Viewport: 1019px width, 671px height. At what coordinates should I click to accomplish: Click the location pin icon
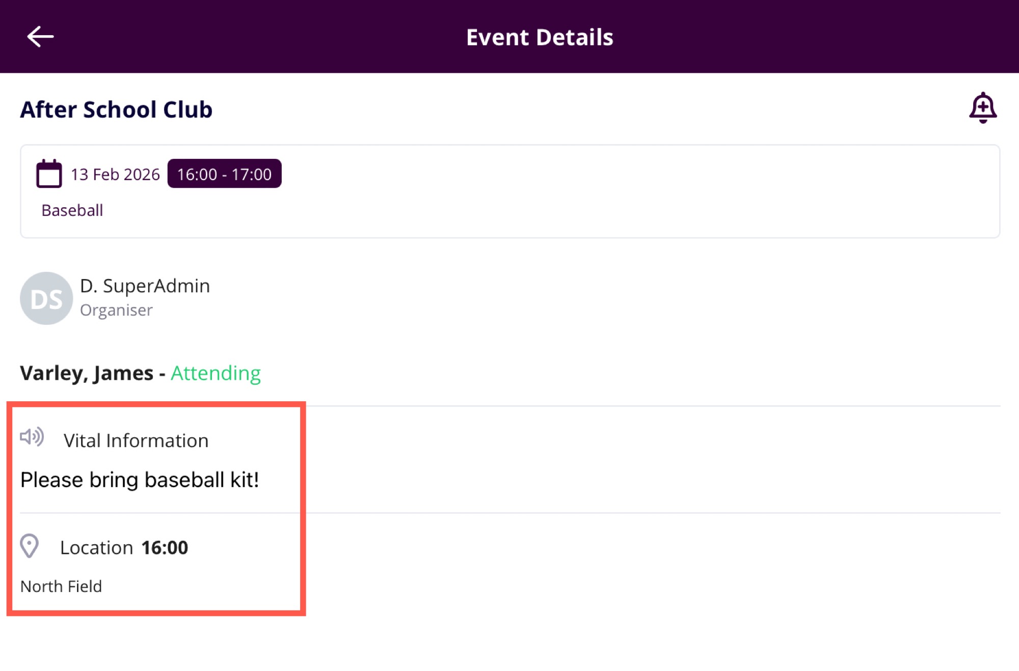[30, 546]
